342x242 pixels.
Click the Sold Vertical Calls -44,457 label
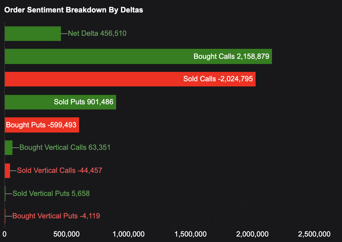[x=59, y=170]
